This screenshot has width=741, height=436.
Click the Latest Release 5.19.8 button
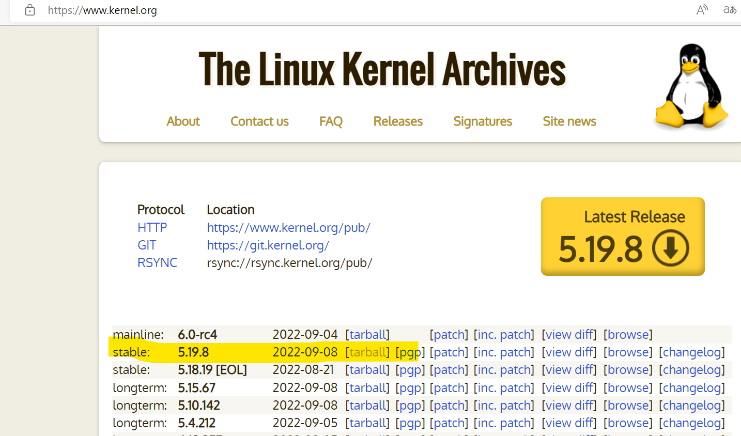pos(623,237)
